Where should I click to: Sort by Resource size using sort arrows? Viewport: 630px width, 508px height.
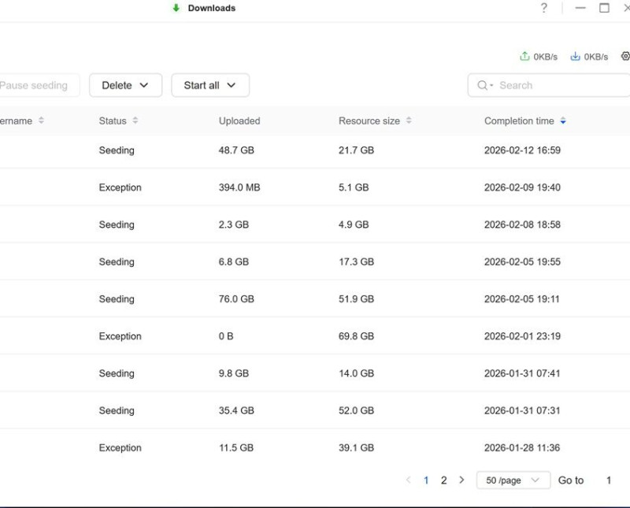409,121
